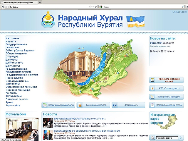Screen dimensions: 188x141
Task: Open the Карта сайта menu item
Action: coord(13,105)
